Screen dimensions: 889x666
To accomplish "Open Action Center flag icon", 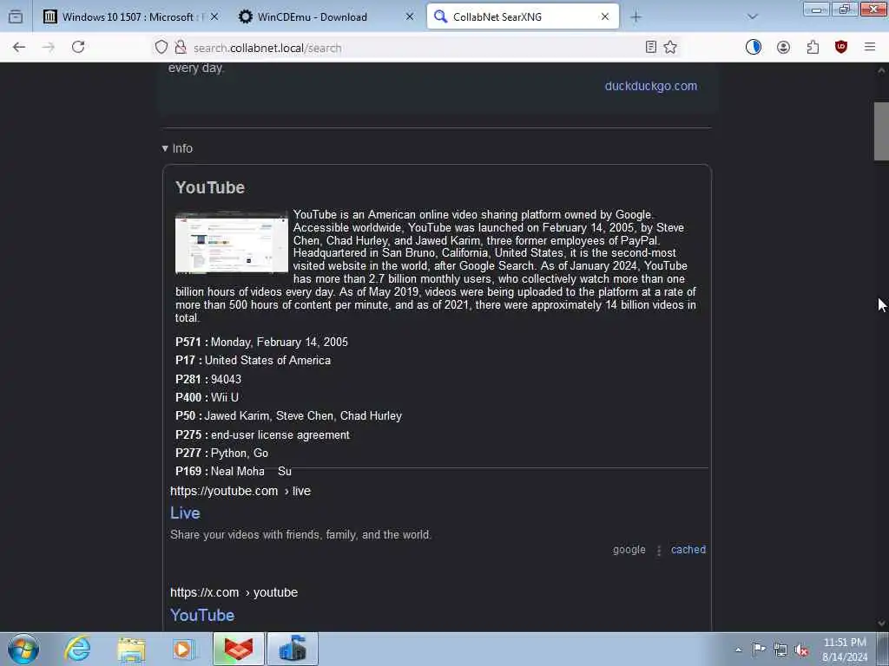I will coord(759,650).
